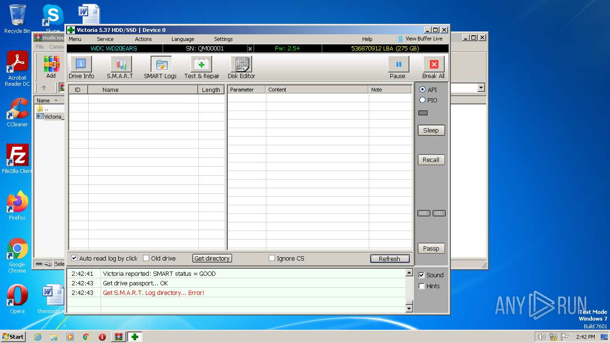
Task: Click the View Buffer Live icon
Action: pyautogui.click(x=400, y=39)
